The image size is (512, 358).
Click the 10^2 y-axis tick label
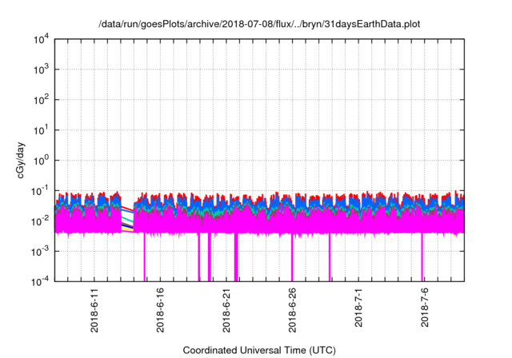tap(41, 99)
